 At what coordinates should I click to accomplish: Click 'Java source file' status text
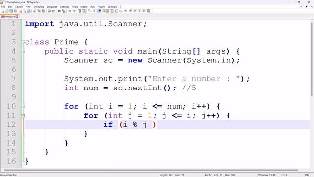tap(8, 175)
